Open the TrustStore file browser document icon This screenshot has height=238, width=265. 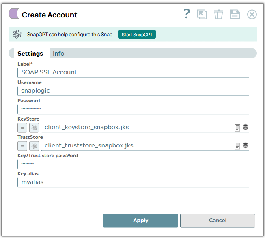237,146
